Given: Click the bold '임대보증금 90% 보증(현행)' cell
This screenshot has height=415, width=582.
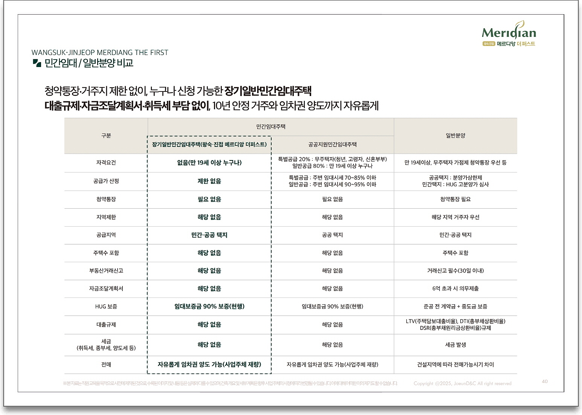Looking at the screenshot, I should 209,307.
